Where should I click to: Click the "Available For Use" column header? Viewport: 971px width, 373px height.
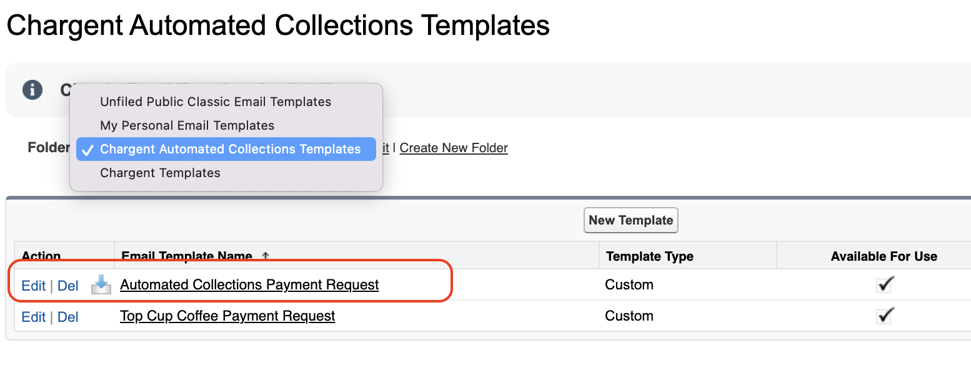(884, 256)
